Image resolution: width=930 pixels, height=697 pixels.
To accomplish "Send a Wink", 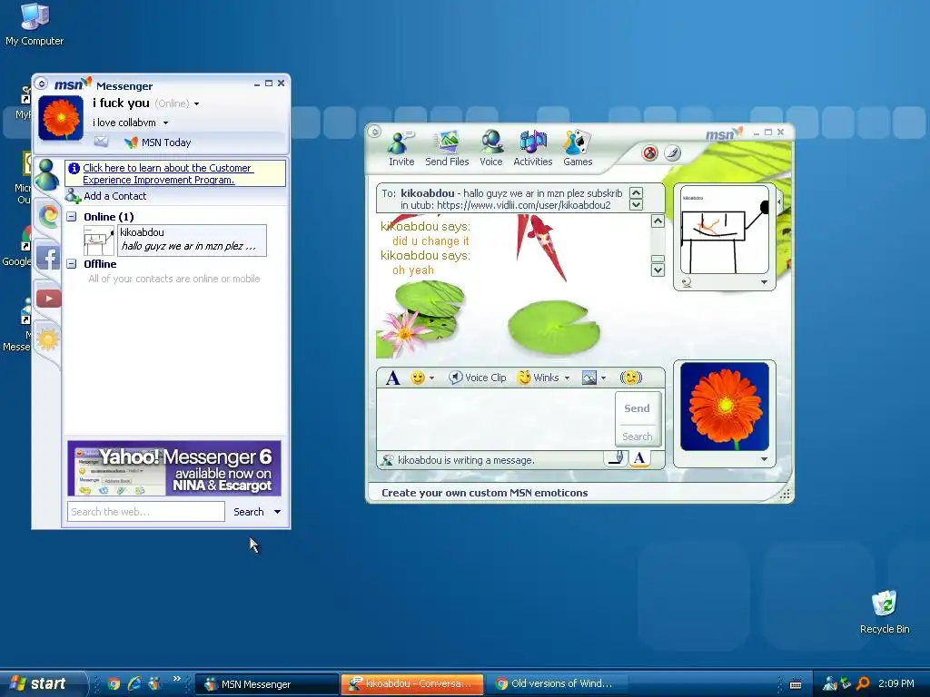I will coord(539,378).
